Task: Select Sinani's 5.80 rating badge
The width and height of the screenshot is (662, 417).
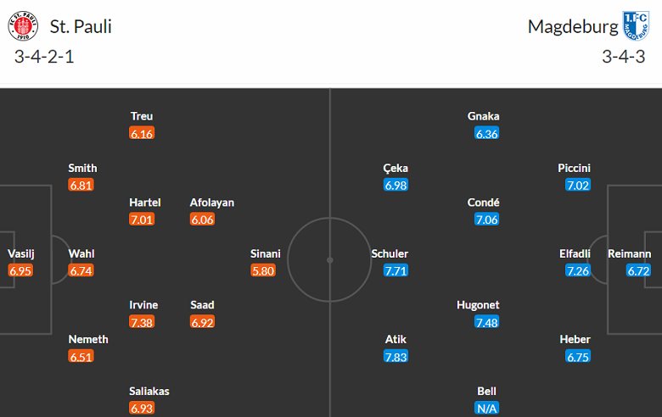Action: point(265,270)
